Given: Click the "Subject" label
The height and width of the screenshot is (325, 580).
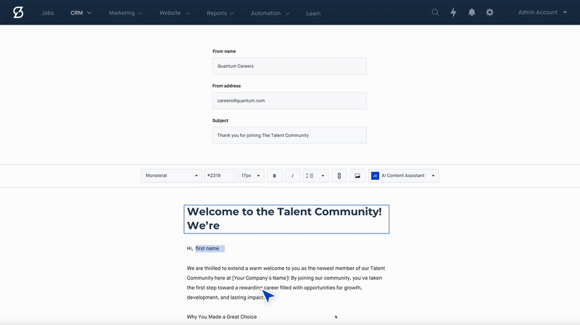Looking at the screenshot, I should coord(220,120).
